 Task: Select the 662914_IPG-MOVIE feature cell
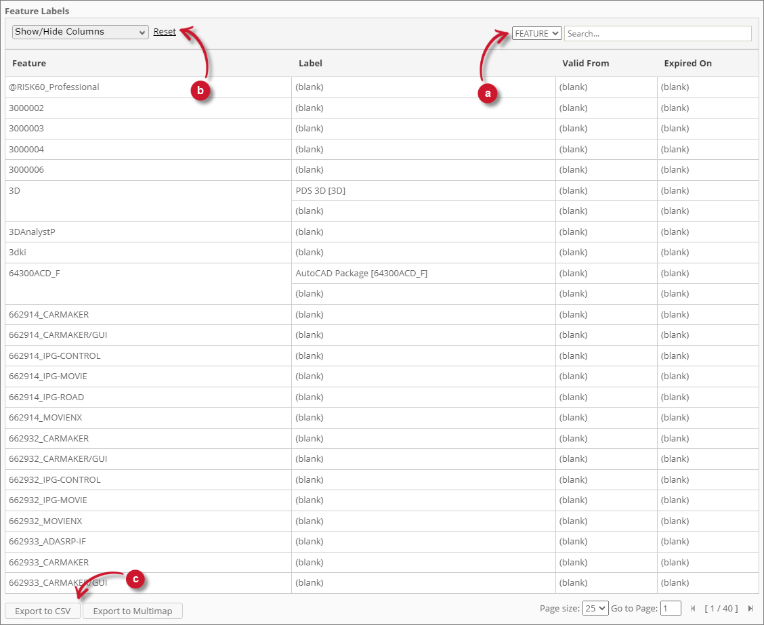[148, 376]
